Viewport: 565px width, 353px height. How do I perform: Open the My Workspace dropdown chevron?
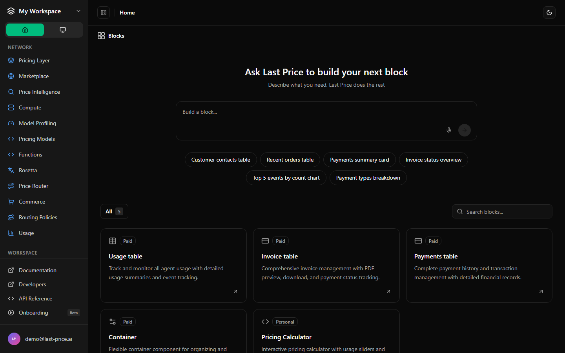pyautogui.click(x=78, y=11)
